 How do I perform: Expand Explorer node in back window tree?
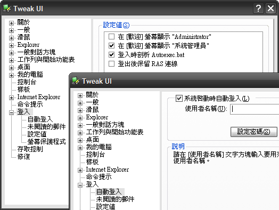pos(11,46)
